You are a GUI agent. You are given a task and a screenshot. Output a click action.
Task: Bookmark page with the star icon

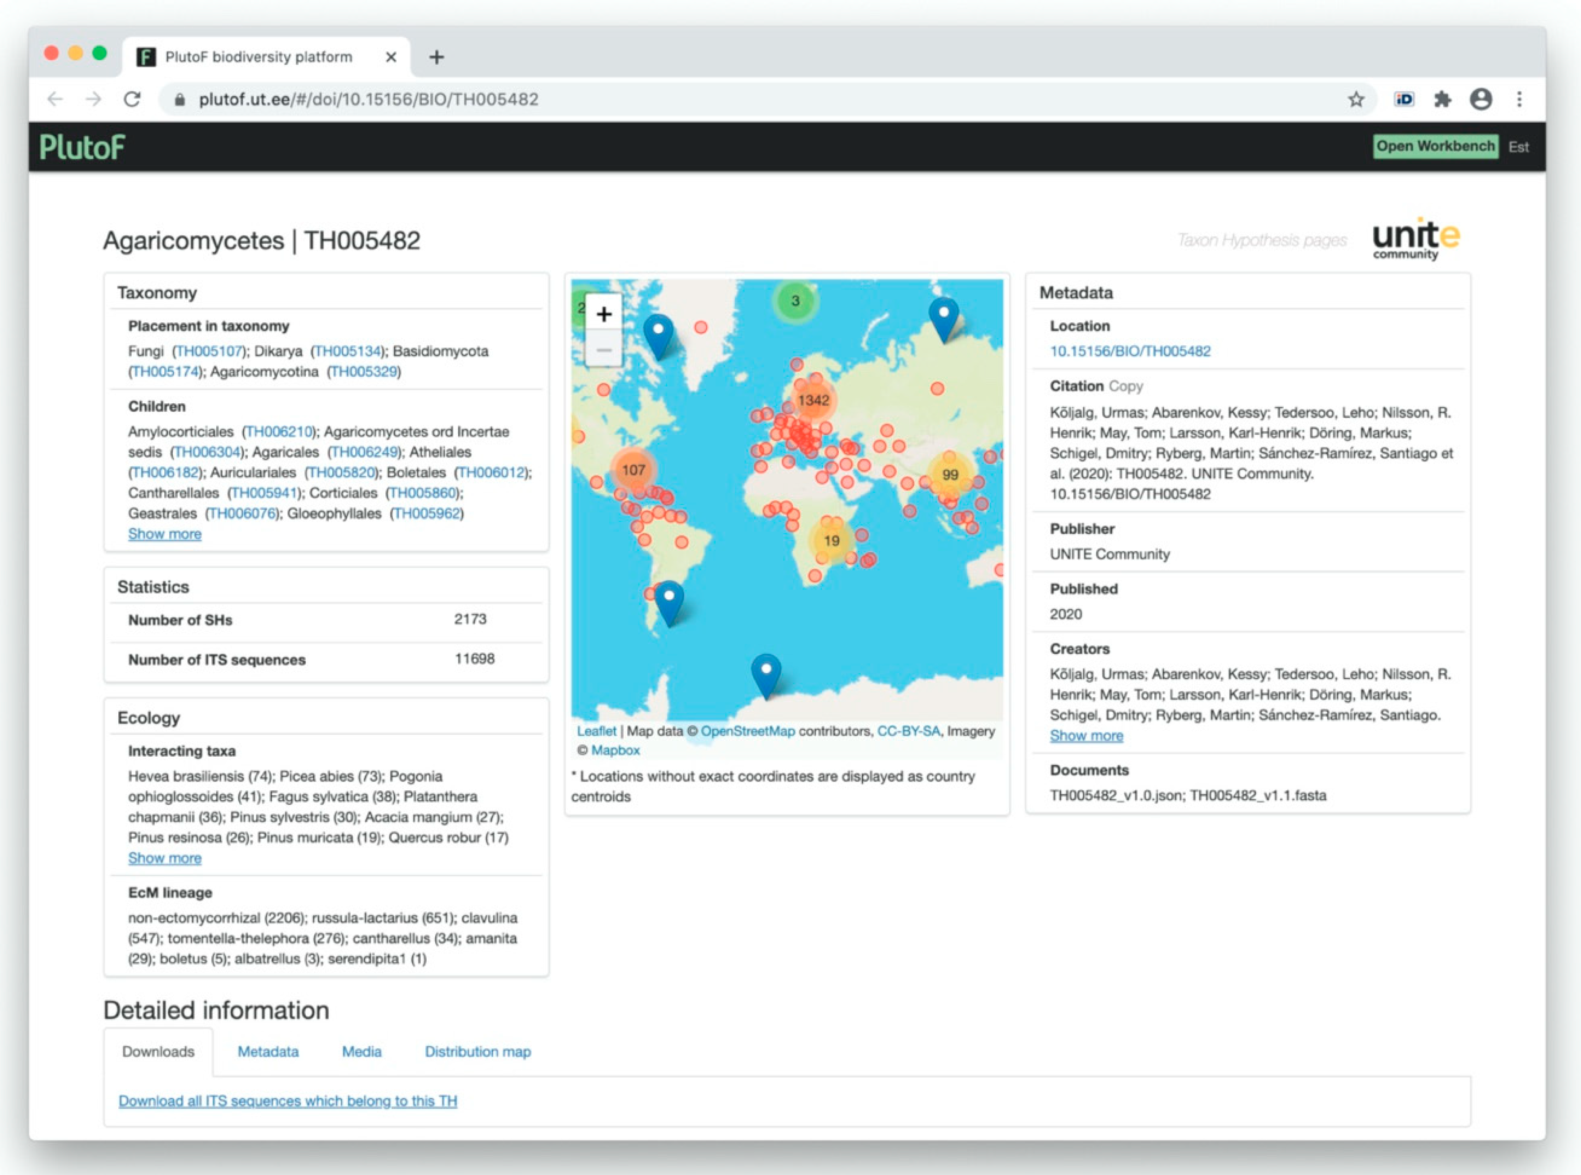1355,100
